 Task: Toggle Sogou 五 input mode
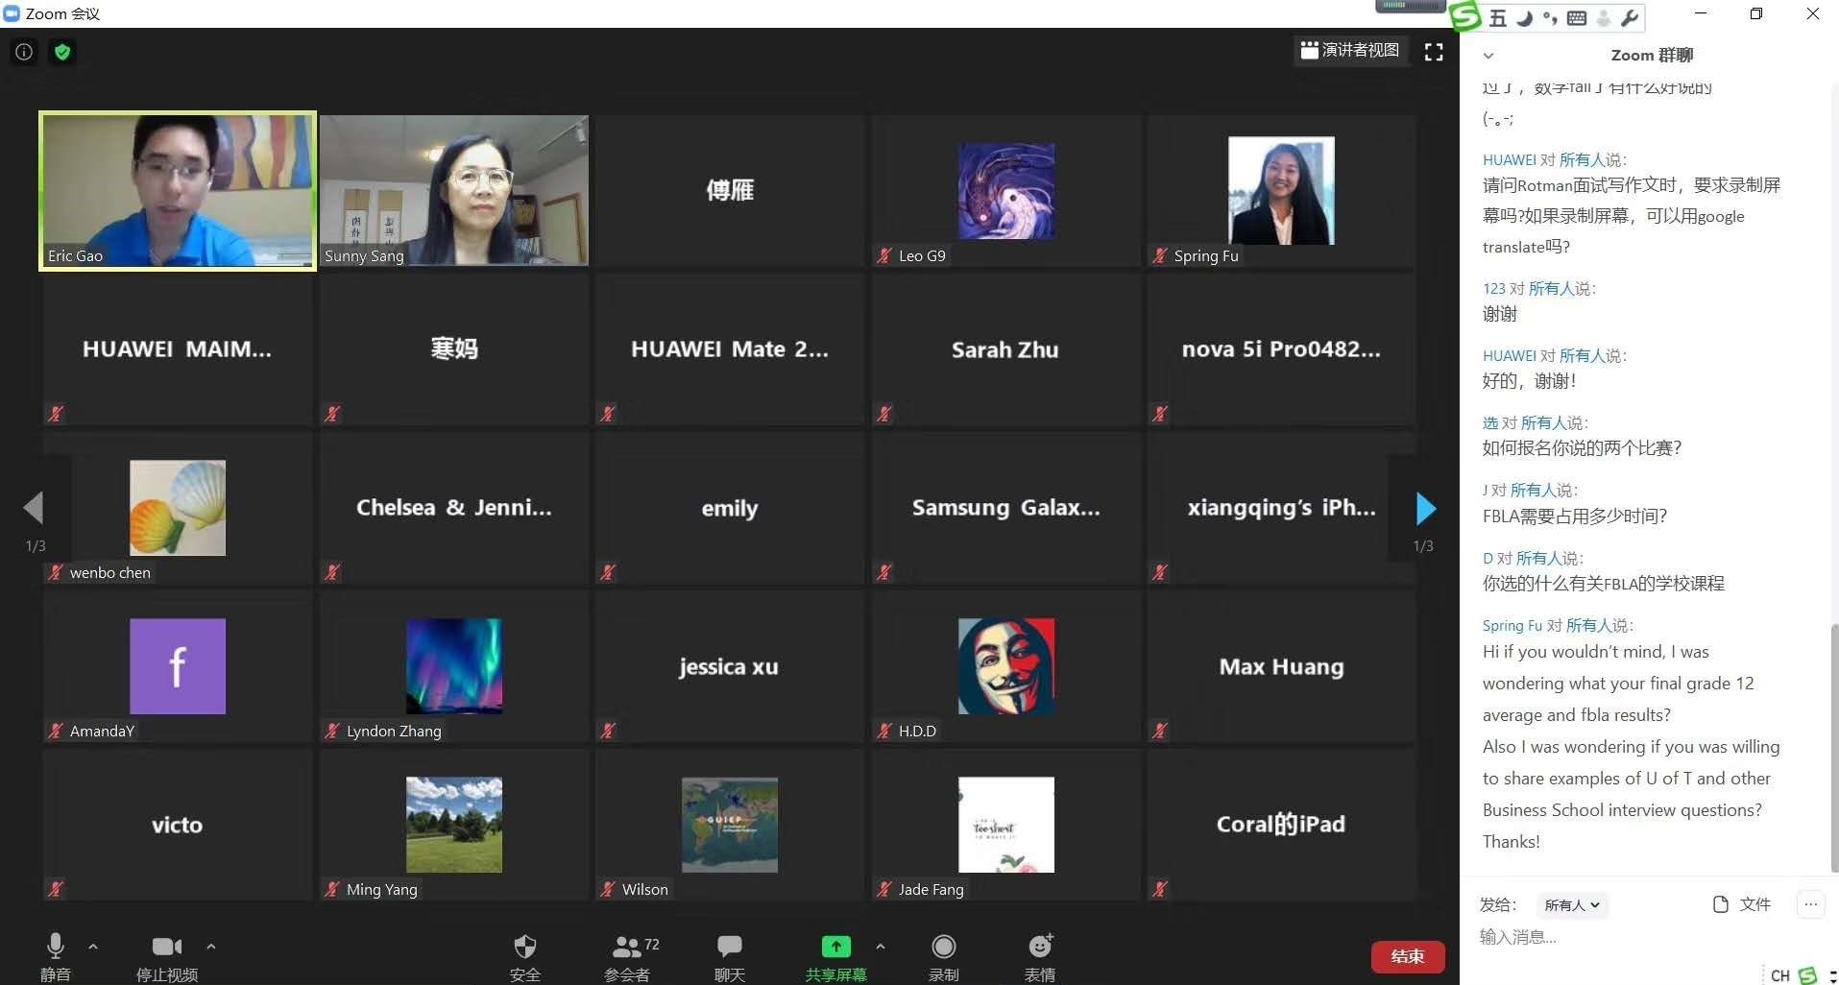[x=1498, y=17]
